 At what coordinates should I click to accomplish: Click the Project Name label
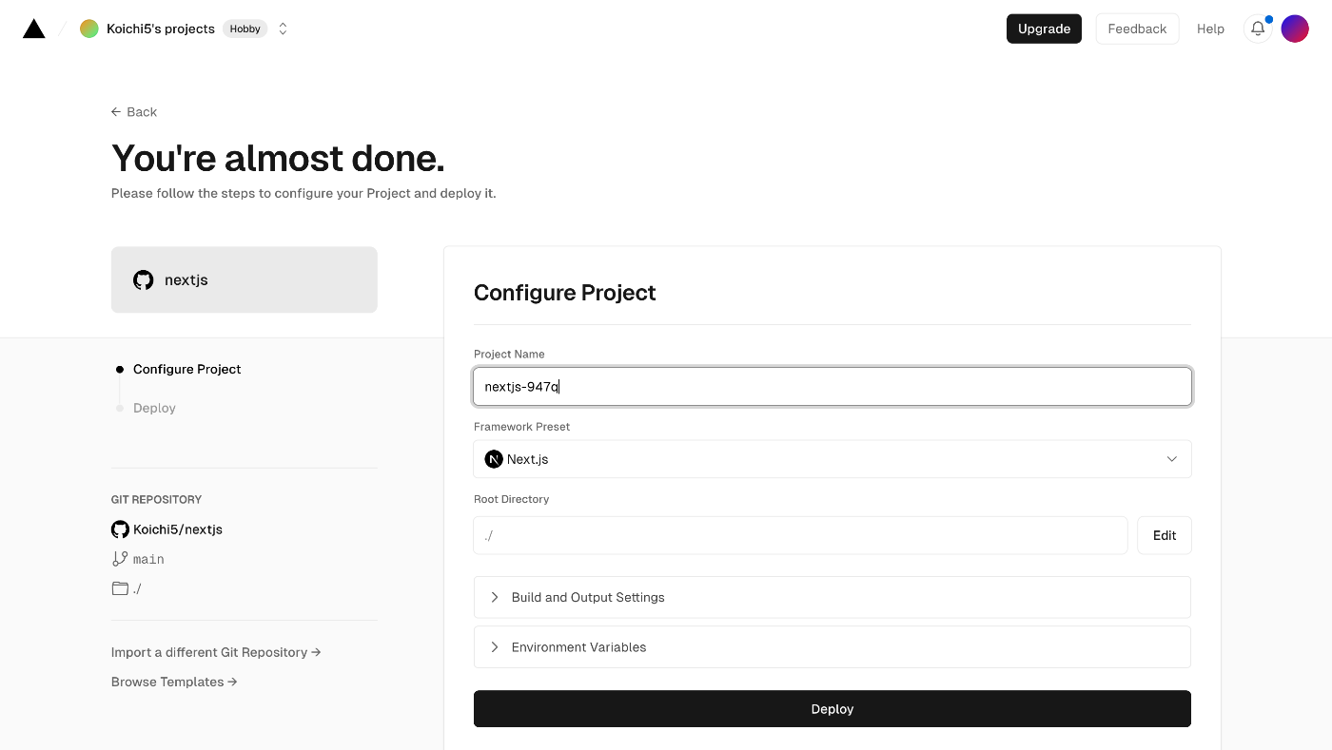[509, 354]
